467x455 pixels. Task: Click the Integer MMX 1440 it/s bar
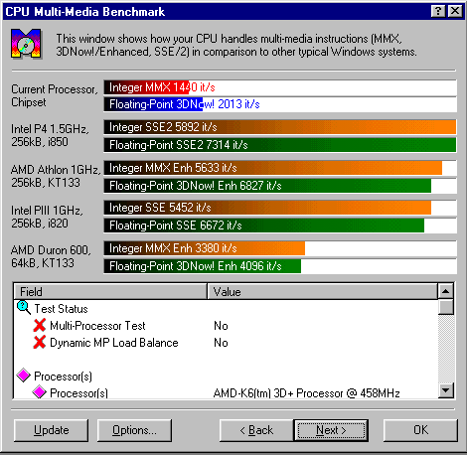(280, 87)
